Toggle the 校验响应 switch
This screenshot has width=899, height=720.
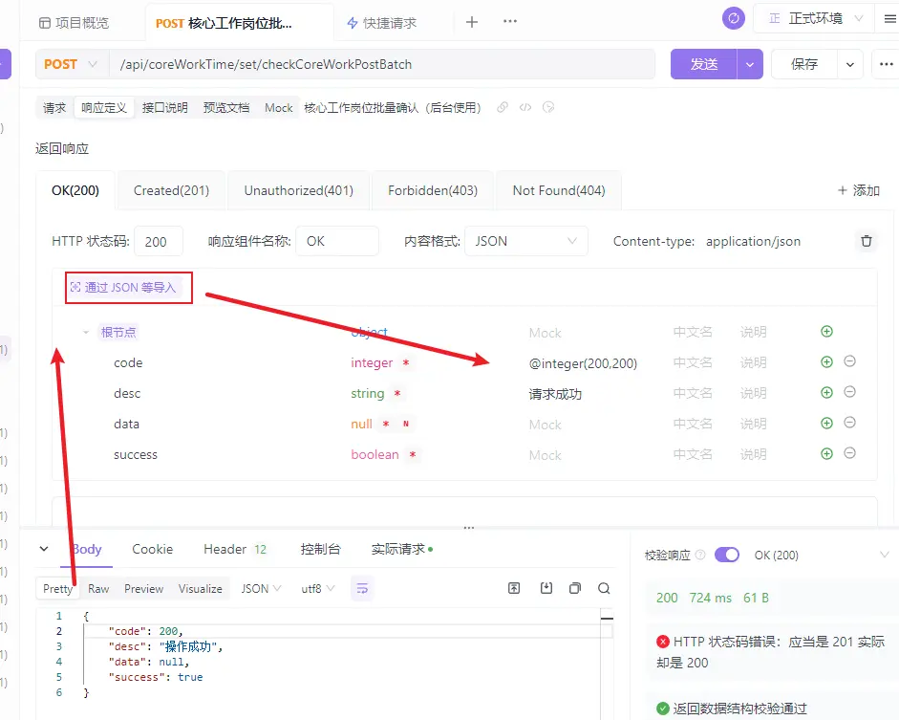(726, 555)
